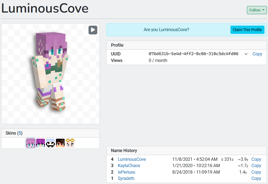
Task: Open the Follow dropdown button
Action: [257, 10]
